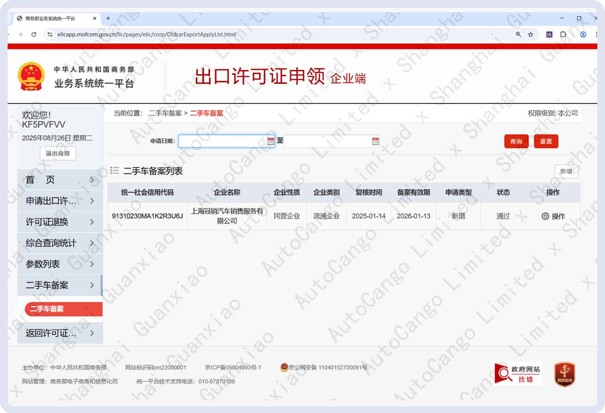Expand the 返回许可证… menu chevron
Screen dimensions: 605x413
92,333
